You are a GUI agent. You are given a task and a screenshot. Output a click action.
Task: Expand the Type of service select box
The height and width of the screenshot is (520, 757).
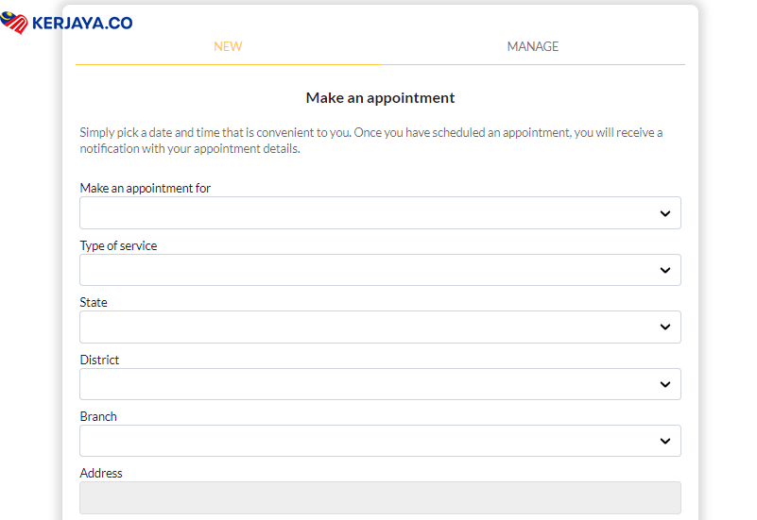point(369,270)
